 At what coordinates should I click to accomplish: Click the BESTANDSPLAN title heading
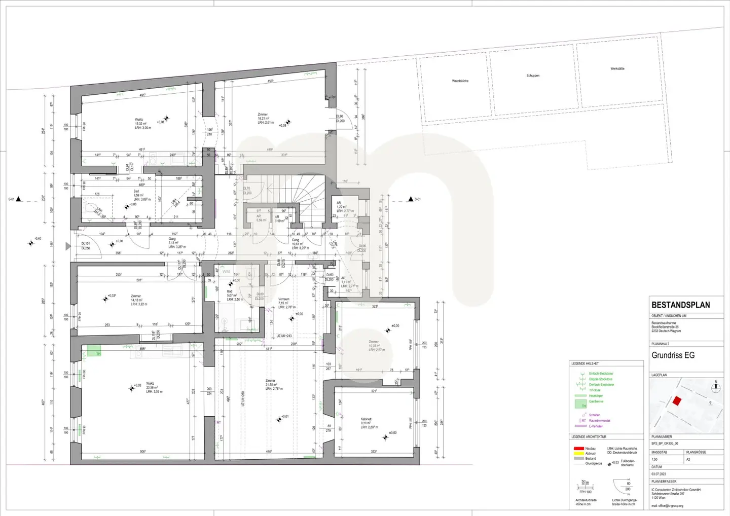[x=680, y=305]
